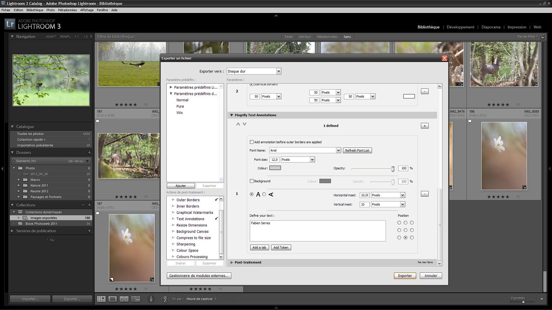
Task: Click the Refresh Font List button
Action: [357, 150]
